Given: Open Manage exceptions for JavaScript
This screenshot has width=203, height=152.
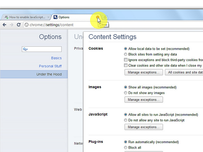Looking at the screenshot, I should click(144, 127).
